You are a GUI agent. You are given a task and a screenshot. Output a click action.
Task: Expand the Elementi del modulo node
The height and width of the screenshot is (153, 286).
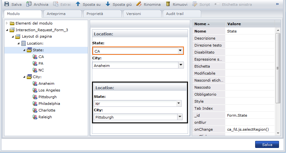7,23
